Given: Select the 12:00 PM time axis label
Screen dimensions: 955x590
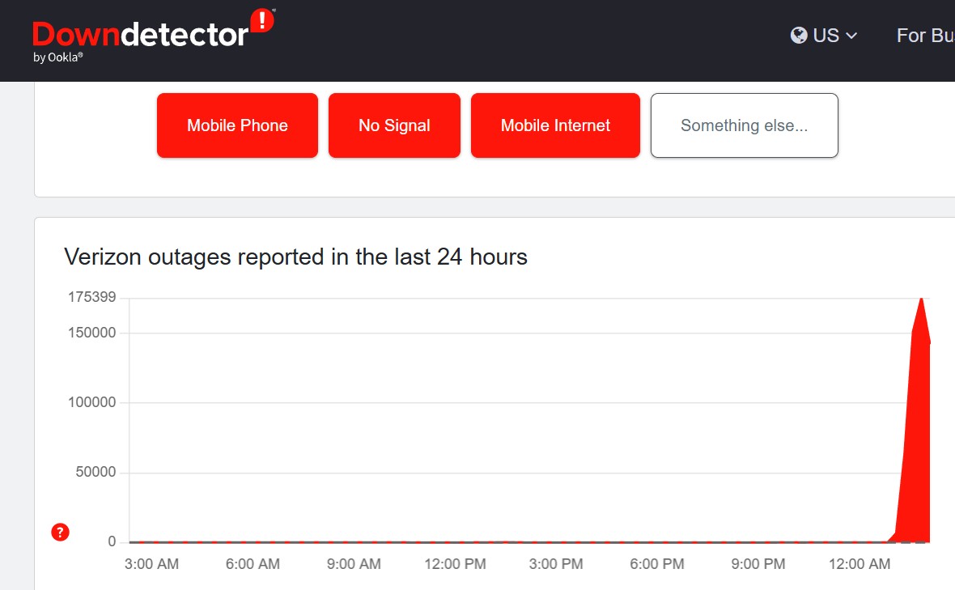Looking at the screenshot, I should (455, 564).
